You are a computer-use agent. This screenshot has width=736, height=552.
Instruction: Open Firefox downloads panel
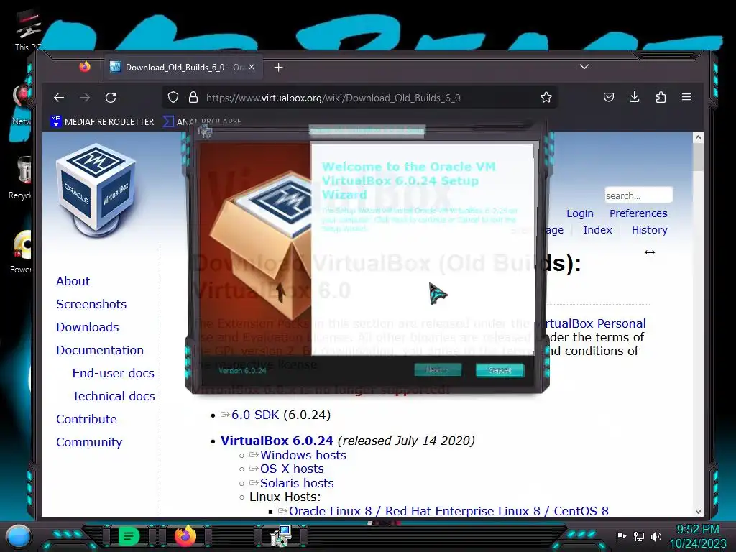coord(634,97)
